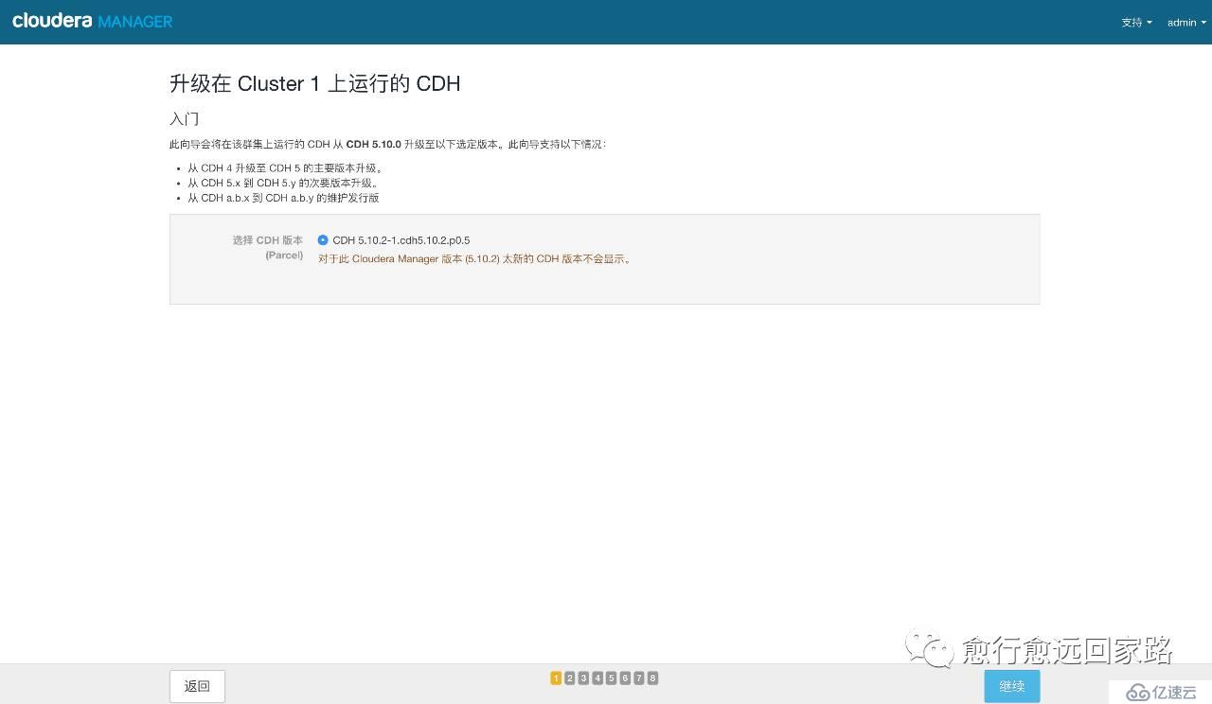The height and width of the screenshot is (704, 1212).
Task: Click the heading 升级在 Cluster 1 上运行的 CDH
Action: (x=314, y=83)
